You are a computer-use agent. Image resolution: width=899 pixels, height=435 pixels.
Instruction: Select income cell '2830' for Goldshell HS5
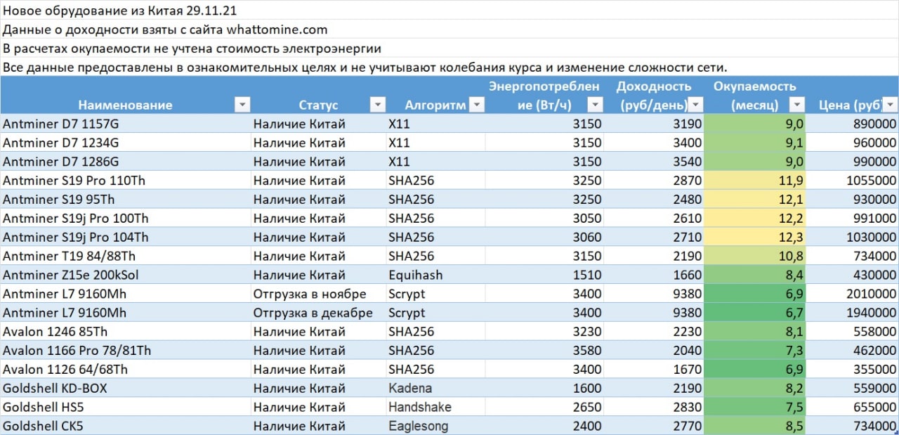pyautogui.click(x=655, y=408)
